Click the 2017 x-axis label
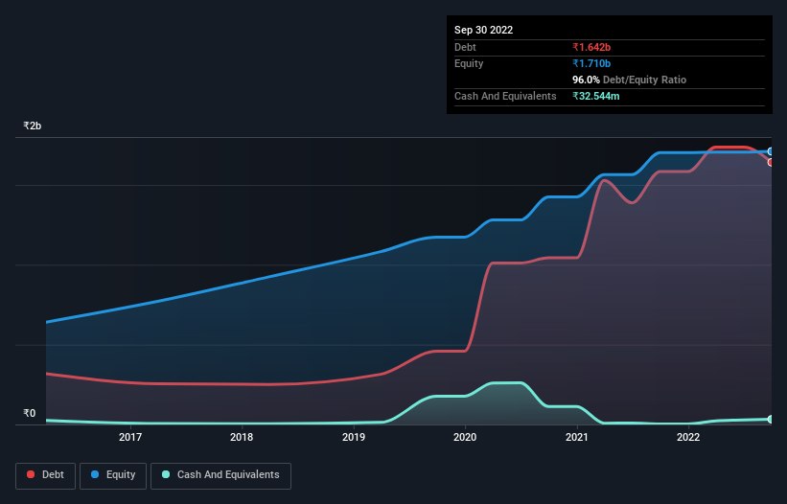Viewport: 787px width, 504px height. pyautogui.click(x=130, y=437)
